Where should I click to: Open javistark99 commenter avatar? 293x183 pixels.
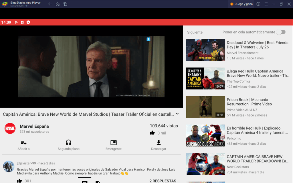[9, 166]
